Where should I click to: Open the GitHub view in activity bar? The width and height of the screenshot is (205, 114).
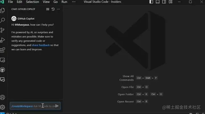click(3, 70)
